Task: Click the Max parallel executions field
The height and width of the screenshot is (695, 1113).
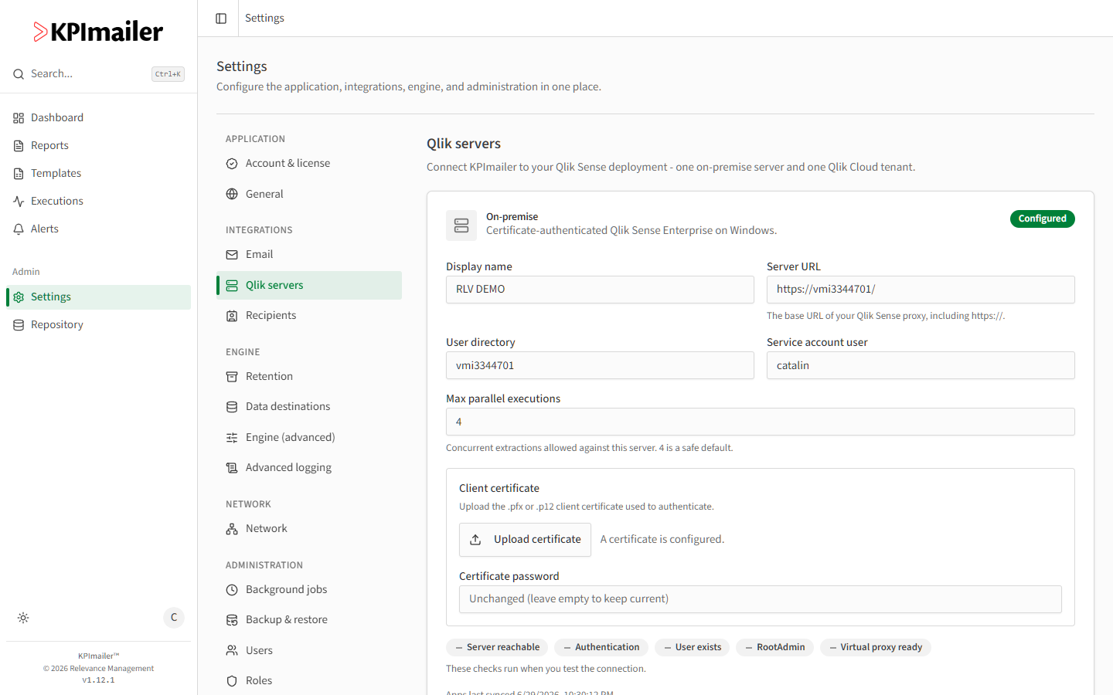Action: [x=761, y=422]
